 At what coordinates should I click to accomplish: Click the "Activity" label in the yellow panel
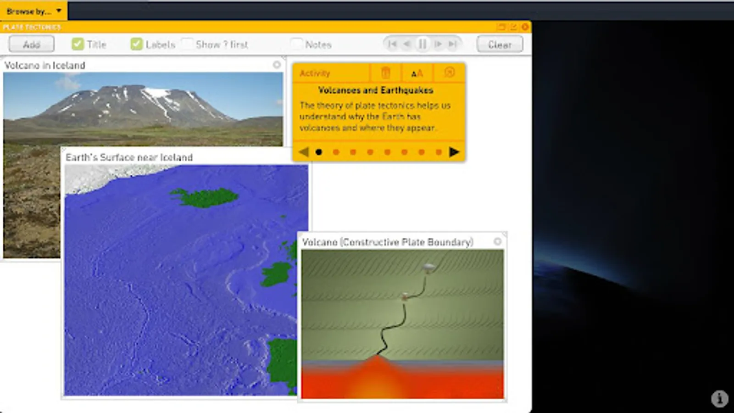(x=315, y=73)
